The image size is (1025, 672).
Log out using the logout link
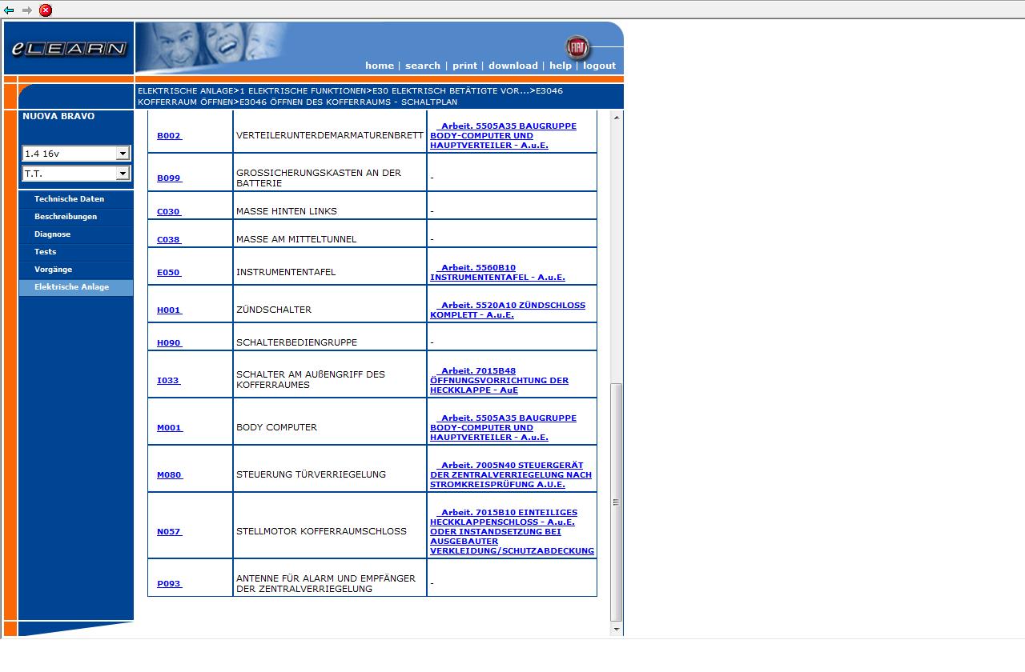coord(599,66)
